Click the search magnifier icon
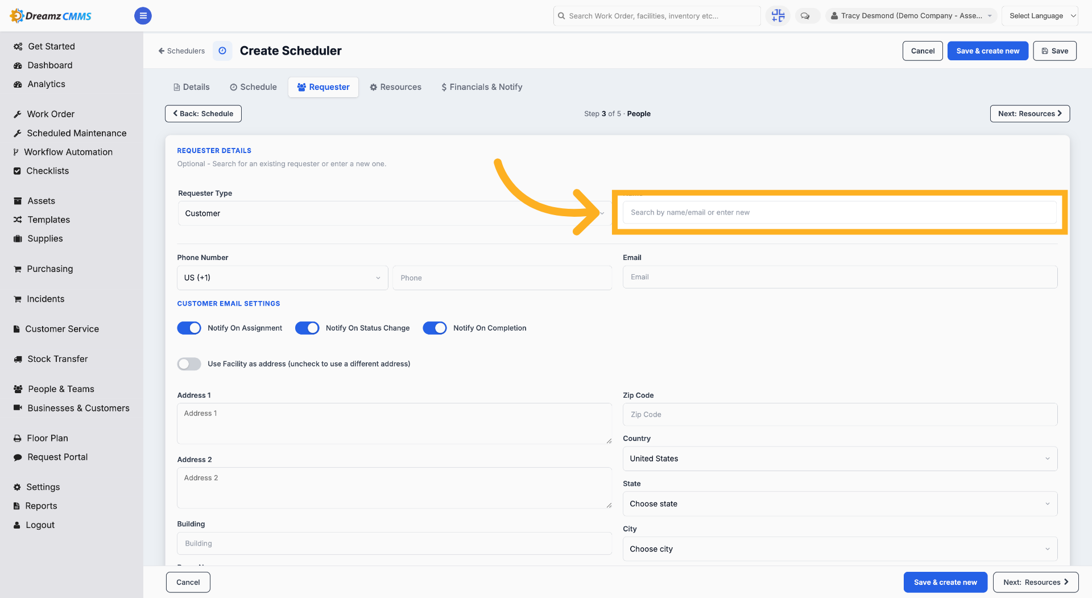This screenshot has height=598, width=1092. pyautogui.click(x=561, y=16)
